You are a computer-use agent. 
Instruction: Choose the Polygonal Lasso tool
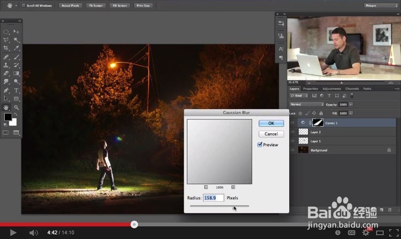[x=6, y=40]
